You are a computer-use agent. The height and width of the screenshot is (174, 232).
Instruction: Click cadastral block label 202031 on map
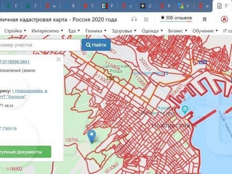click(145, 65)
